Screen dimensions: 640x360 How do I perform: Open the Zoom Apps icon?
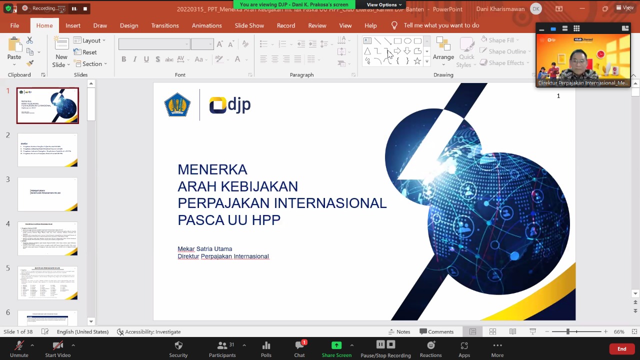pos(464,345)
